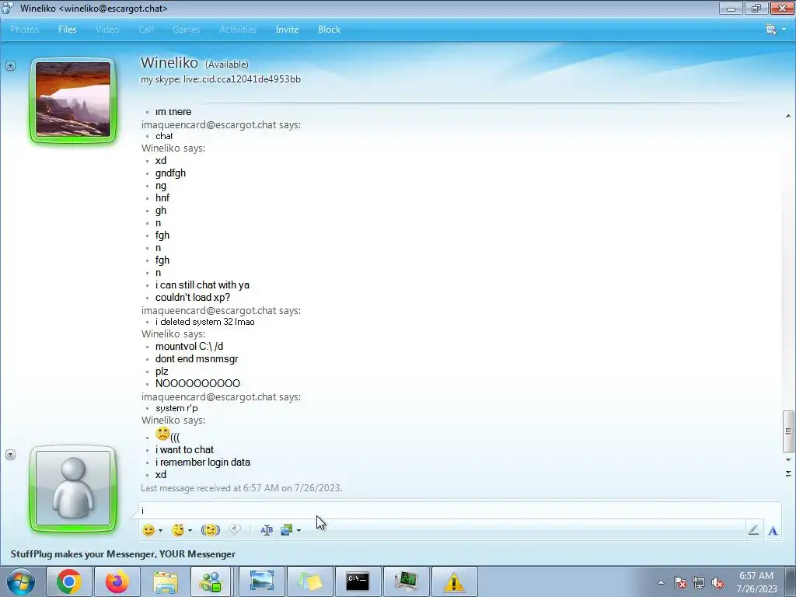Viewport: 796px width, 597px height.
Task: Click the chat scrollbar up arrow
Action: pos(788,117)
